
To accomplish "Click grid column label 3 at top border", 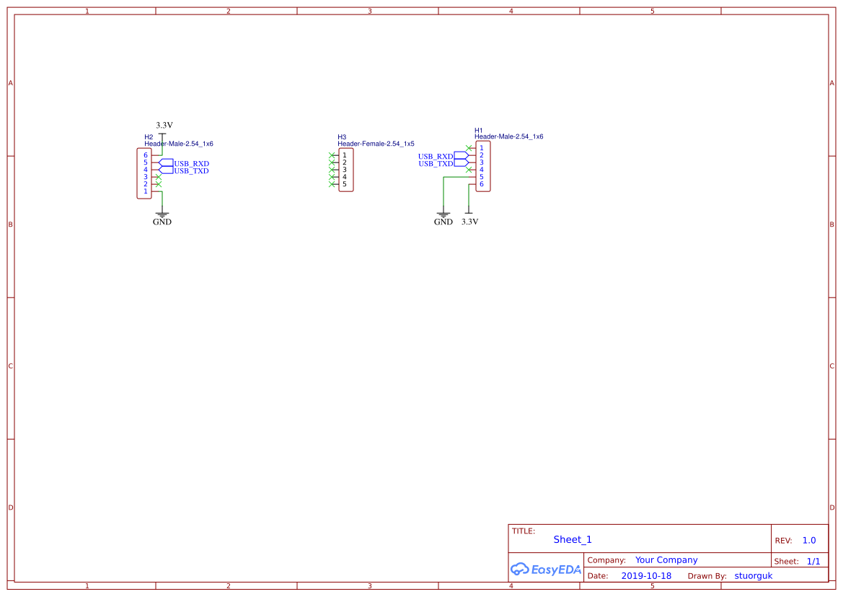I will [368, 11].
